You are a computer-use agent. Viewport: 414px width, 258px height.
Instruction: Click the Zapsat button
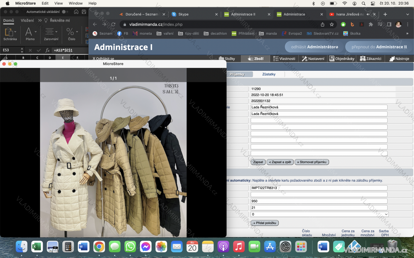(x=258, y=162)
